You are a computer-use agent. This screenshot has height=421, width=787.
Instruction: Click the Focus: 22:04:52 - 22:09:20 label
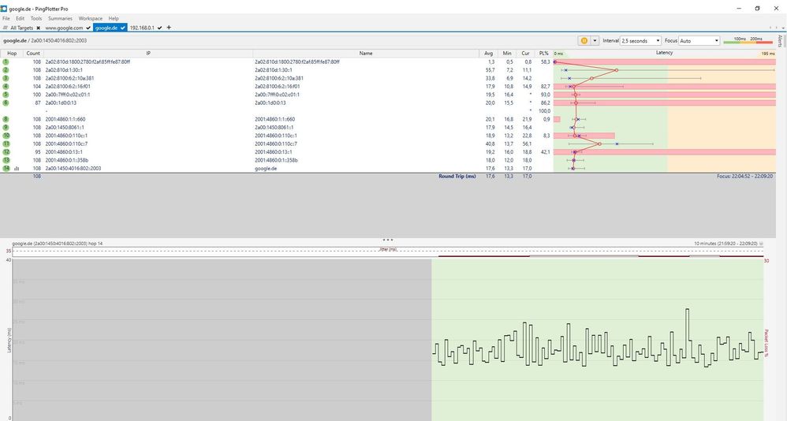745,177
